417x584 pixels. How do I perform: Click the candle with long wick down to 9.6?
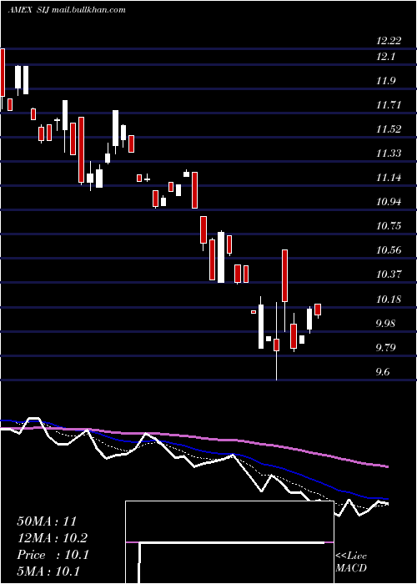click(x=276, y=345)
